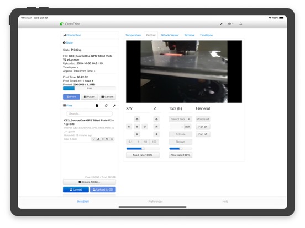305x228 pixels.
Task: Switch to the Timelapse tab
Action: [206, 35]
